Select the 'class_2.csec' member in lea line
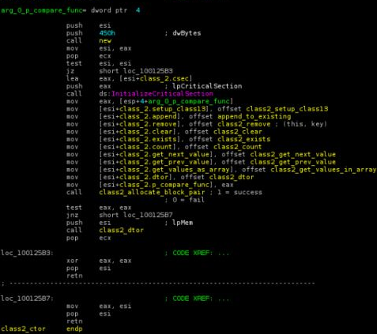377x334 pixels. coord(164,79)
